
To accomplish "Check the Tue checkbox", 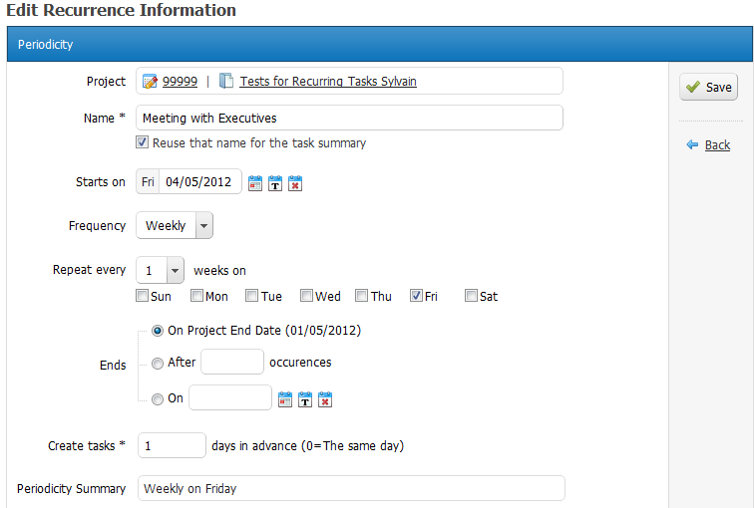I will coord(251,295).
